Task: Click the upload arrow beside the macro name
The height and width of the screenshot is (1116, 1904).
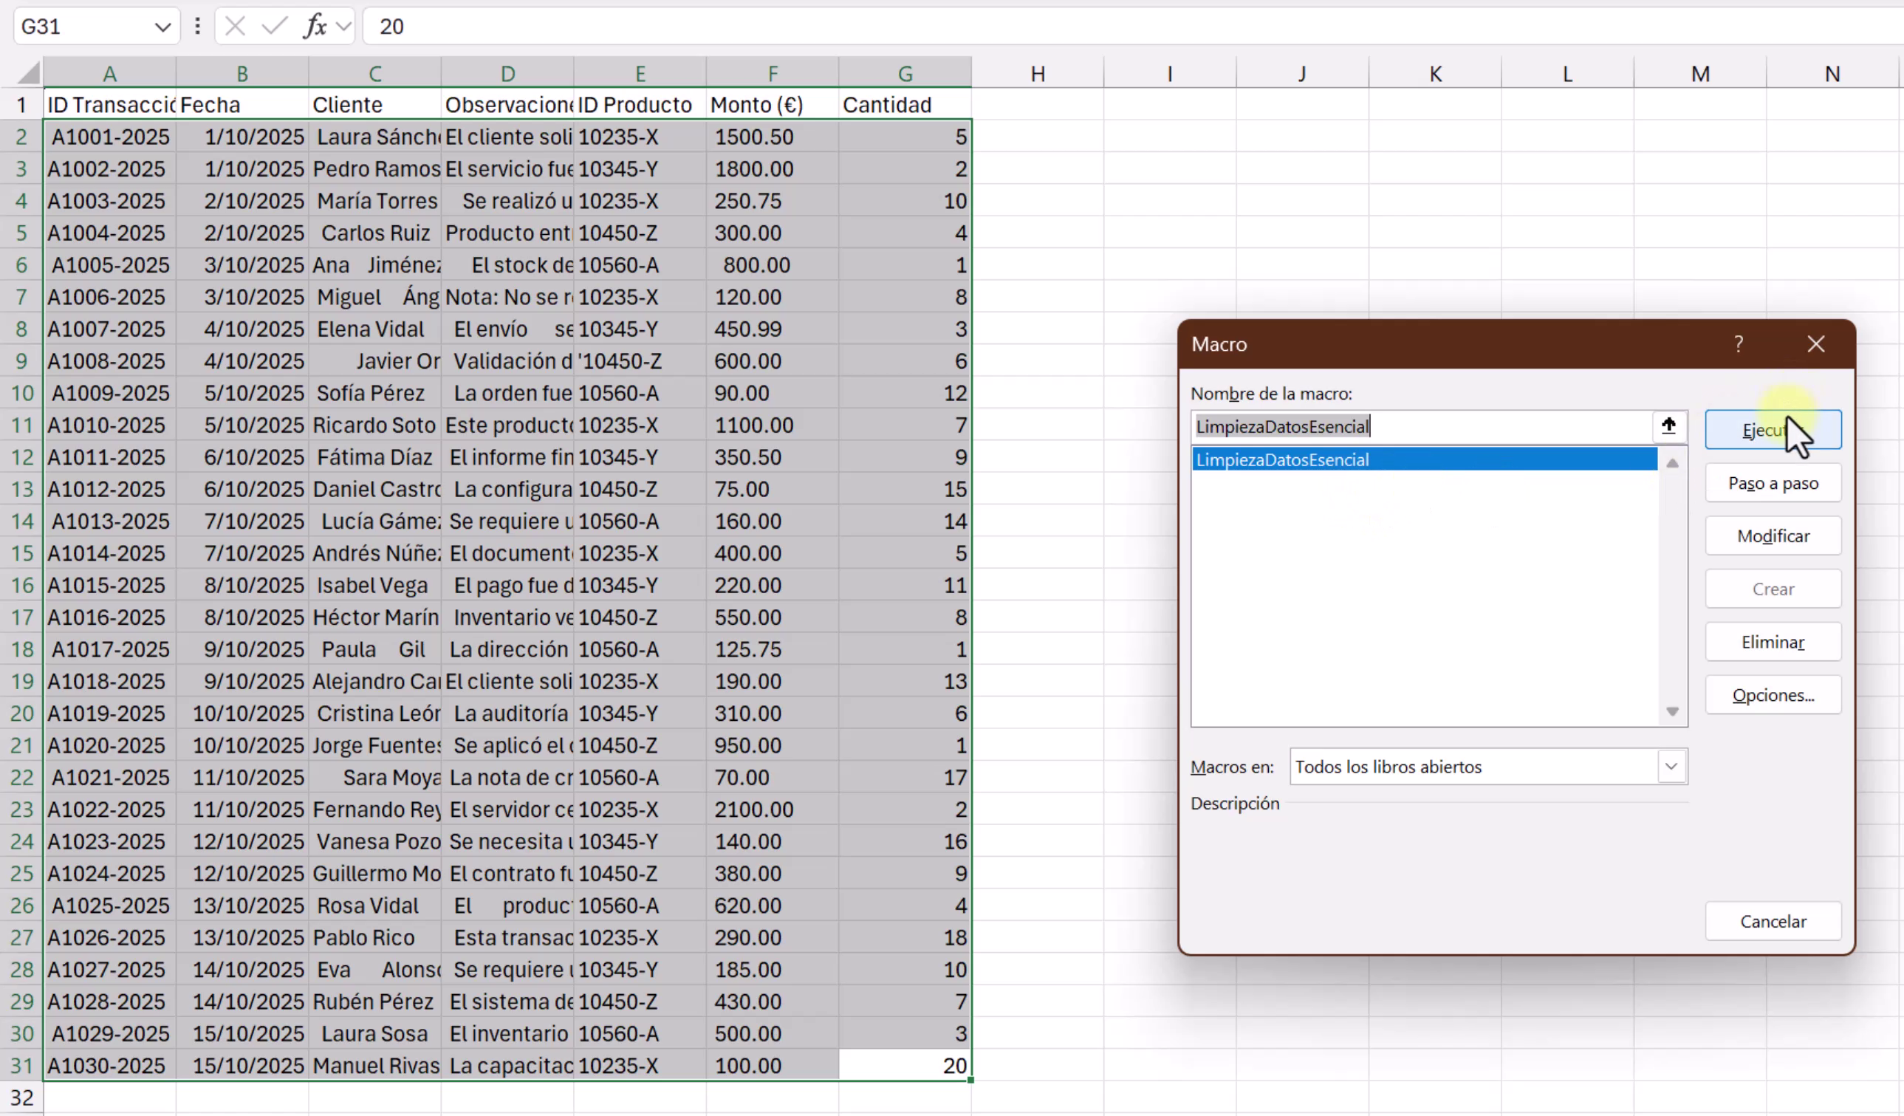Action: tap(1669, 425)
